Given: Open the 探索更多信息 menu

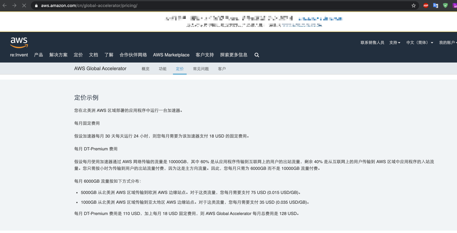Looking at the screenshot, I should (x=234, y=55).
